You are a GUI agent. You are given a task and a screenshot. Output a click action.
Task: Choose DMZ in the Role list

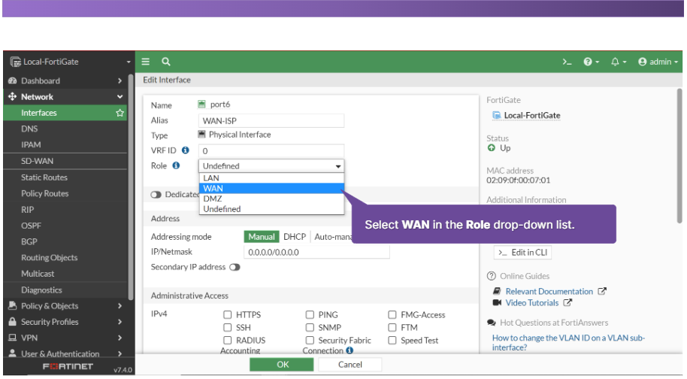coord(271,199)
